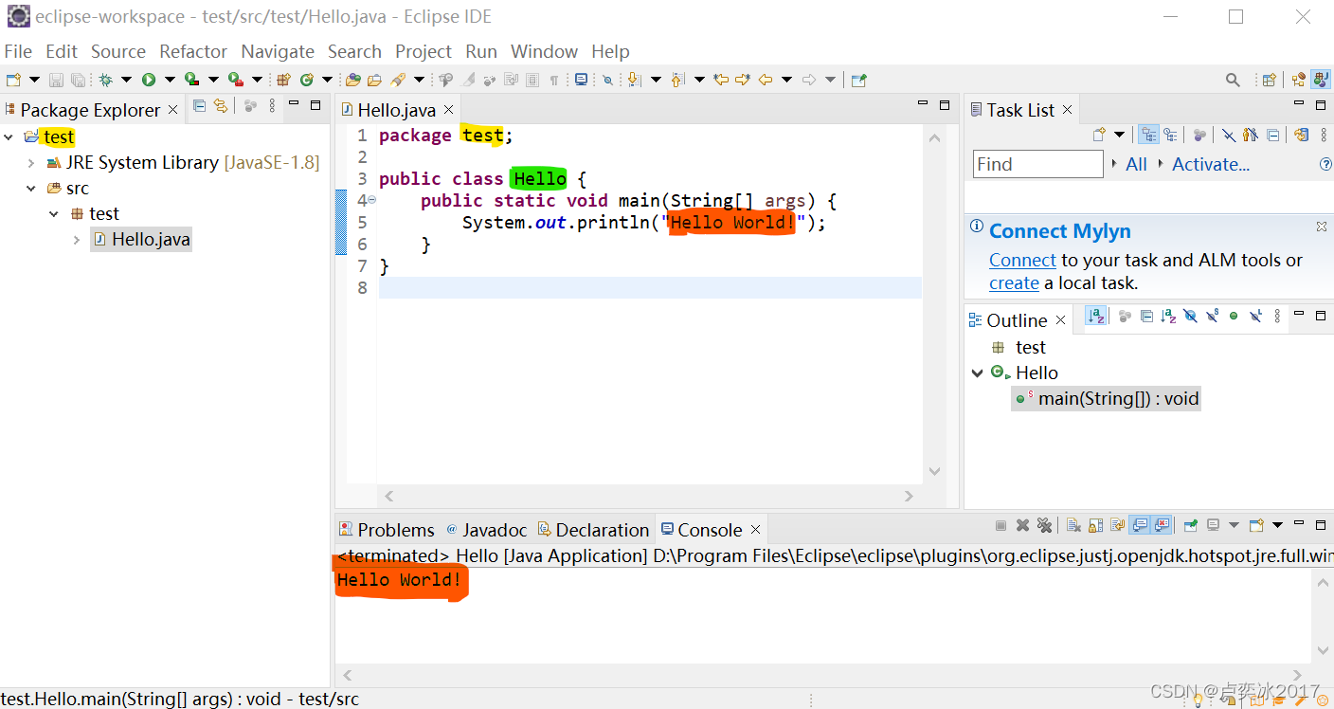Screen dimensions: 1334x709
Task: Click the Pin Editor toolbar icon
Action: [858, 80]
